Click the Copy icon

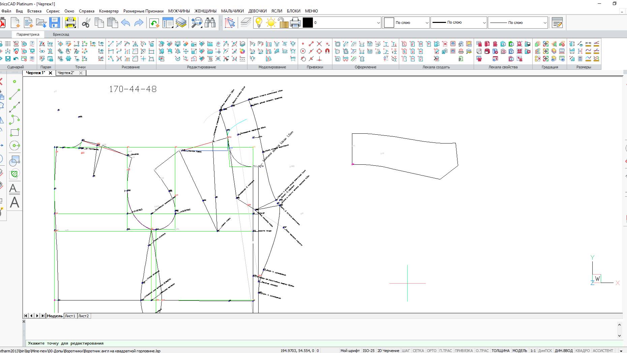point(99,23)
